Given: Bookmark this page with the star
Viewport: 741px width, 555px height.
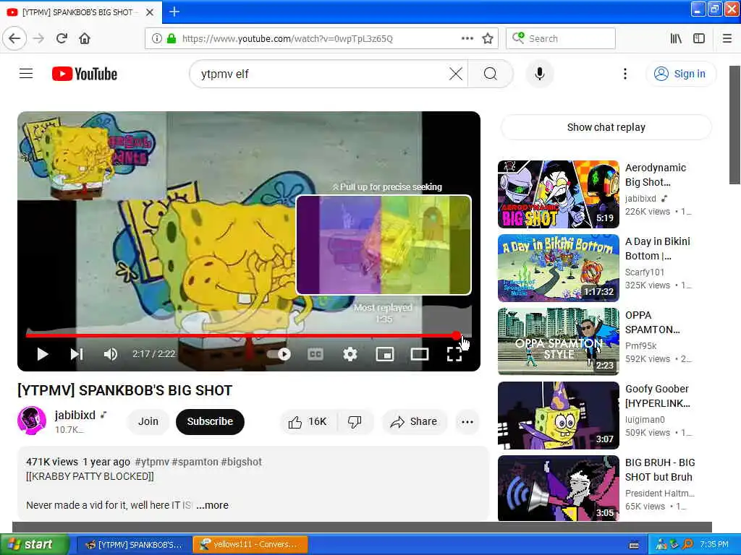Looking at the screenshot, I should pyautogui.click(x=488, y=39).
